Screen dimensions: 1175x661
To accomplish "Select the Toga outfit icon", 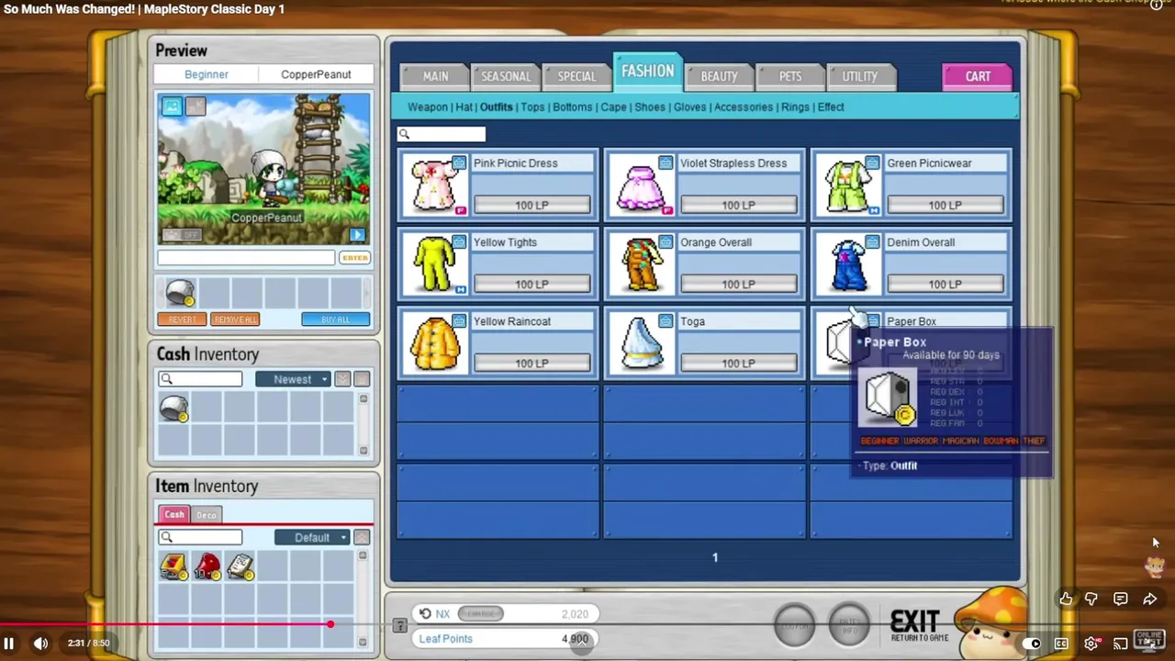I will [x=641, y=343].
